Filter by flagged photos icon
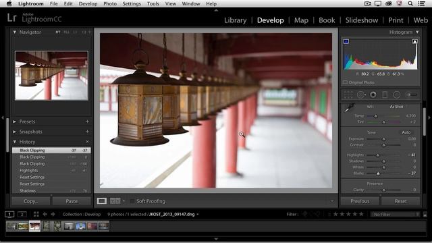 click(x=305, y=214)
